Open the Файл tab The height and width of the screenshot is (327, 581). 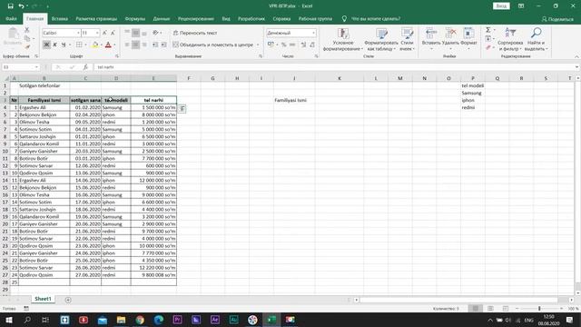11,18
